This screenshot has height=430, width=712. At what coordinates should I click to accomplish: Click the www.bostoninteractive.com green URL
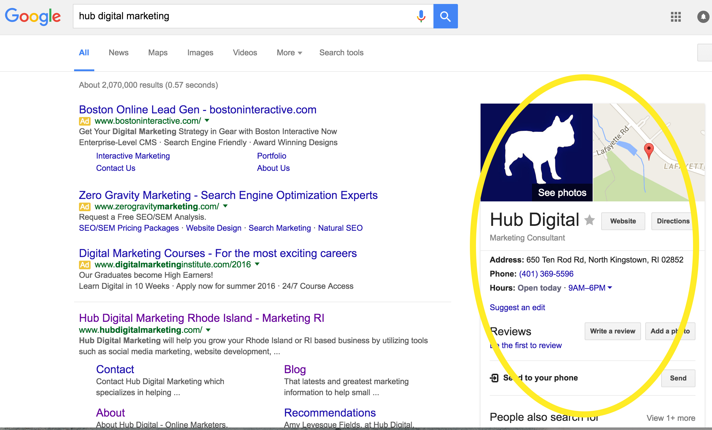coord(148,121)
